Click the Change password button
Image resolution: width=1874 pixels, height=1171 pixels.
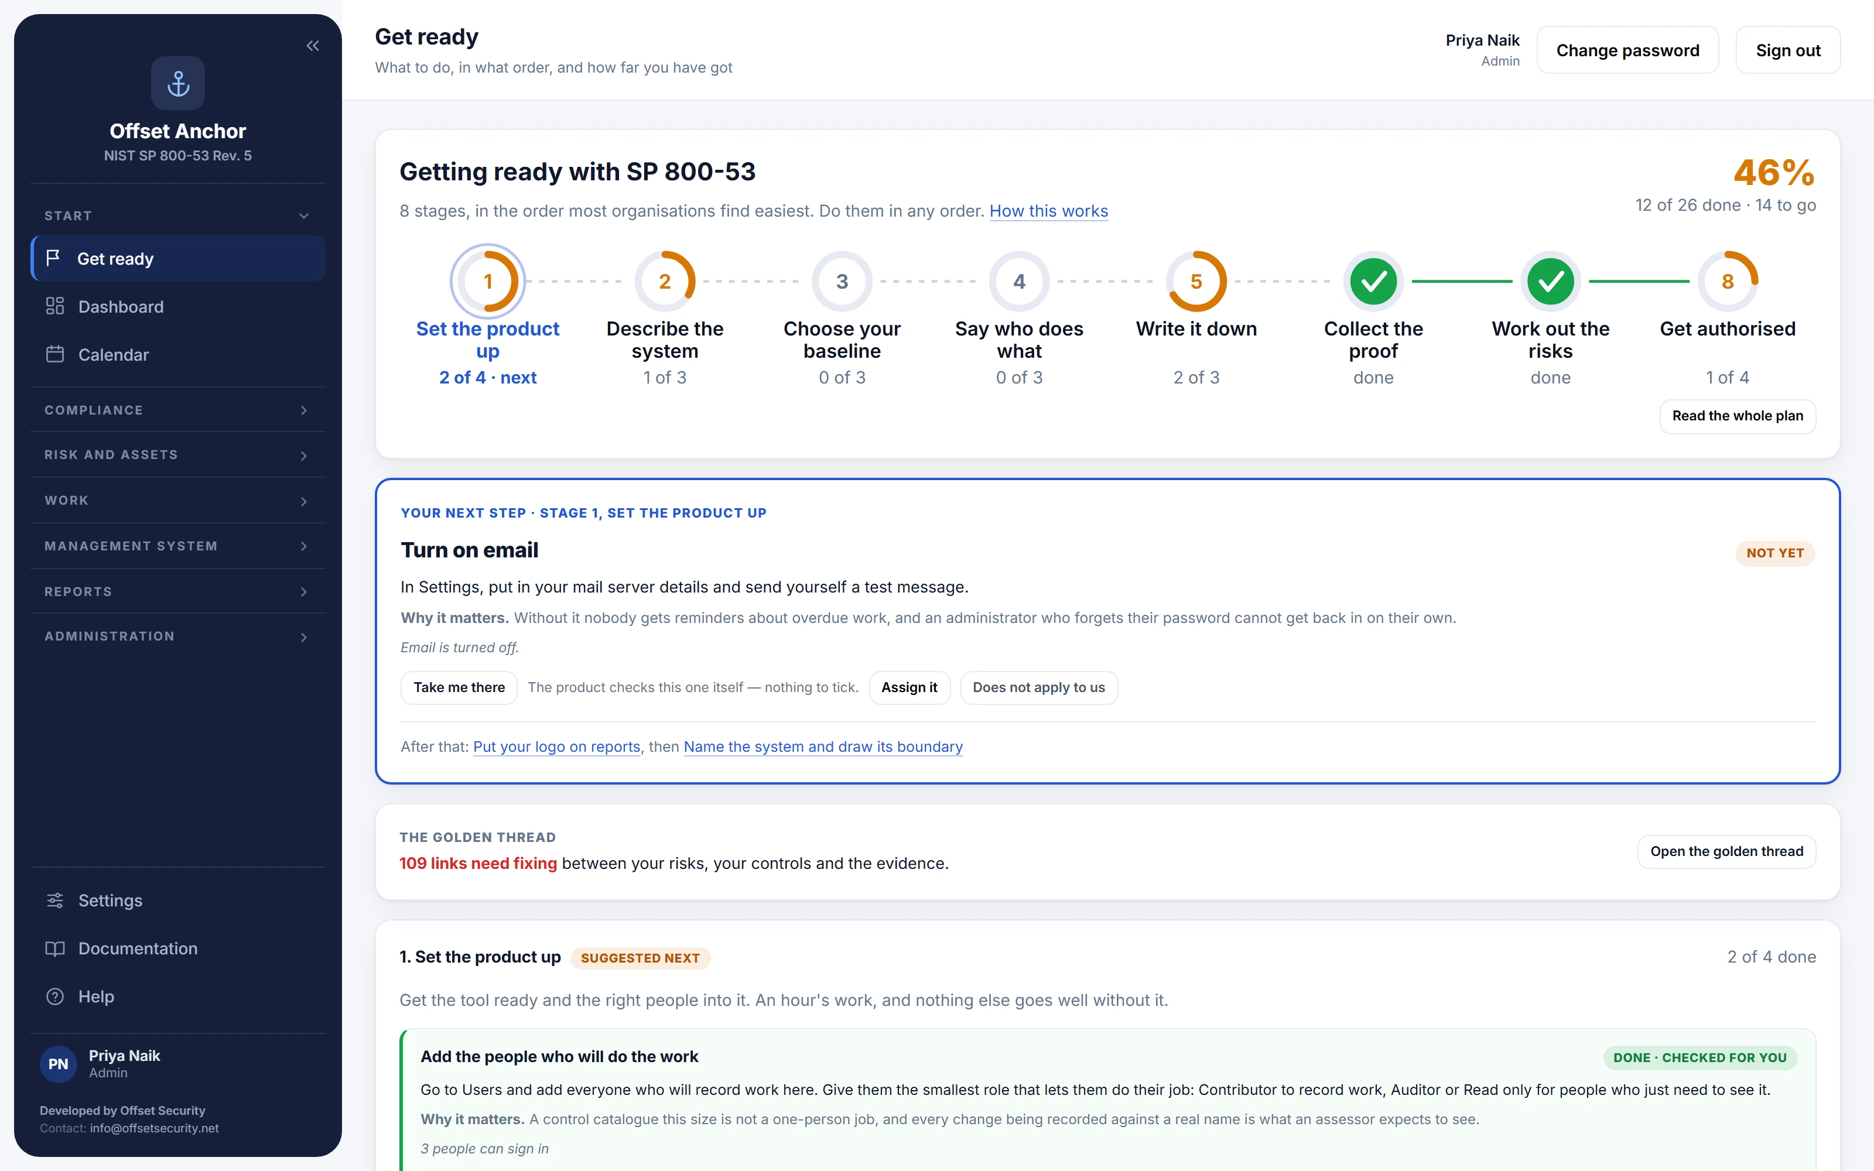coord(1628,50)
